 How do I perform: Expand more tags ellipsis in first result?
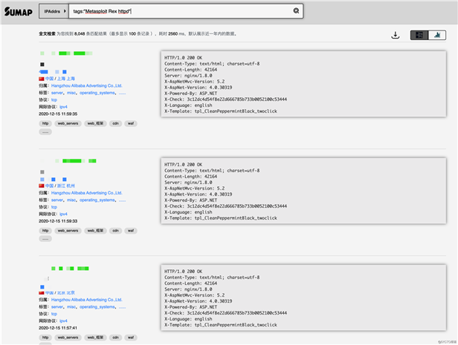pyautogui.click(x=123, y=93)
